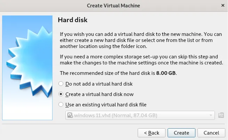
Task: Click the dropdown arrow of the disk selector
Action: (211, 115)
